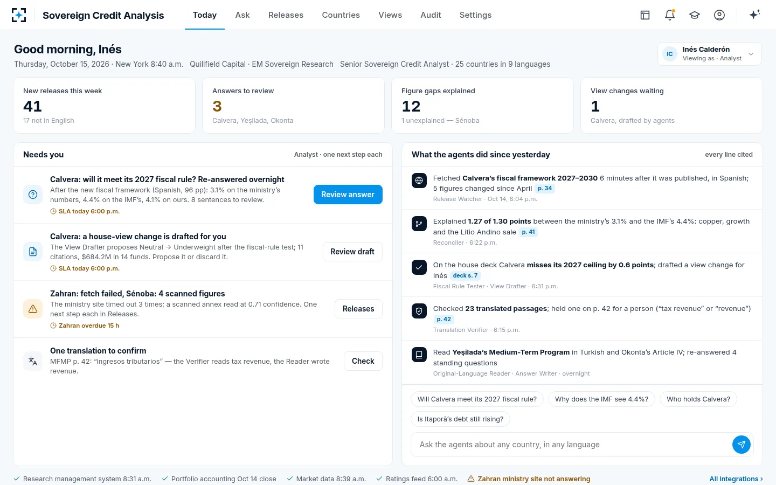Open the user account circle icon
Screen dimensions: 776x485
[x=719, y=15]
